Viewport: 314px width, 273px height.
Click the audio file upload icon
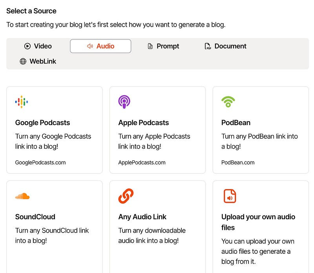pos(230,196)
